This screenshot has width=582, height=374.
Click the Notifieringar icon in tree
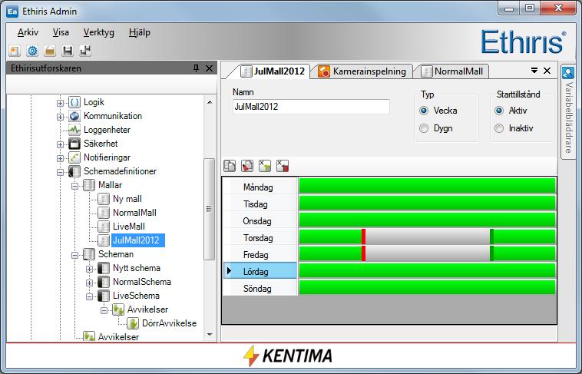74,157
